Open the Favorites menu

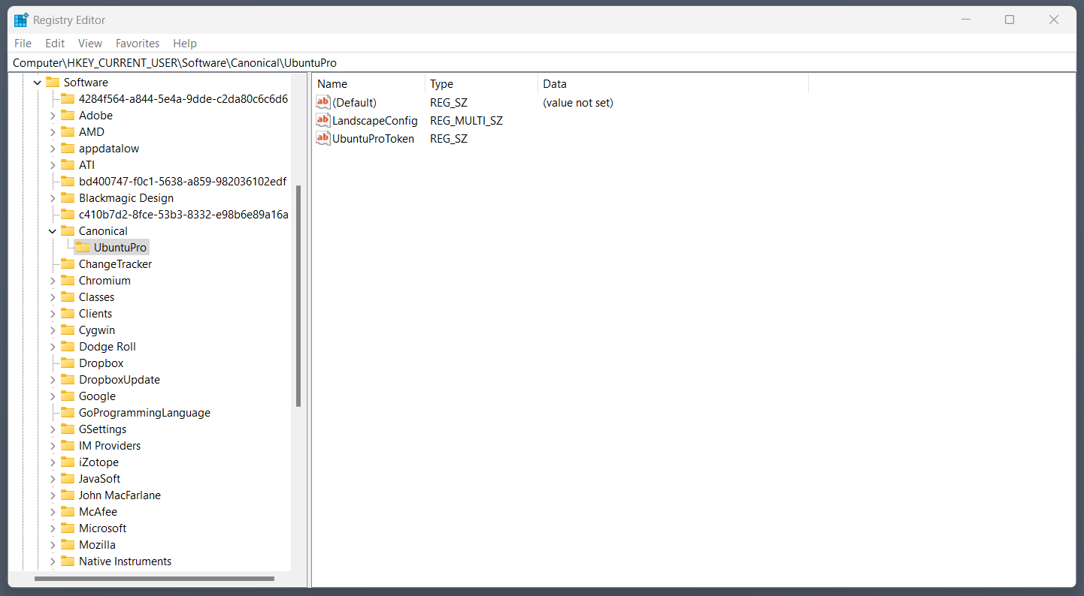(x=138, y=44)
